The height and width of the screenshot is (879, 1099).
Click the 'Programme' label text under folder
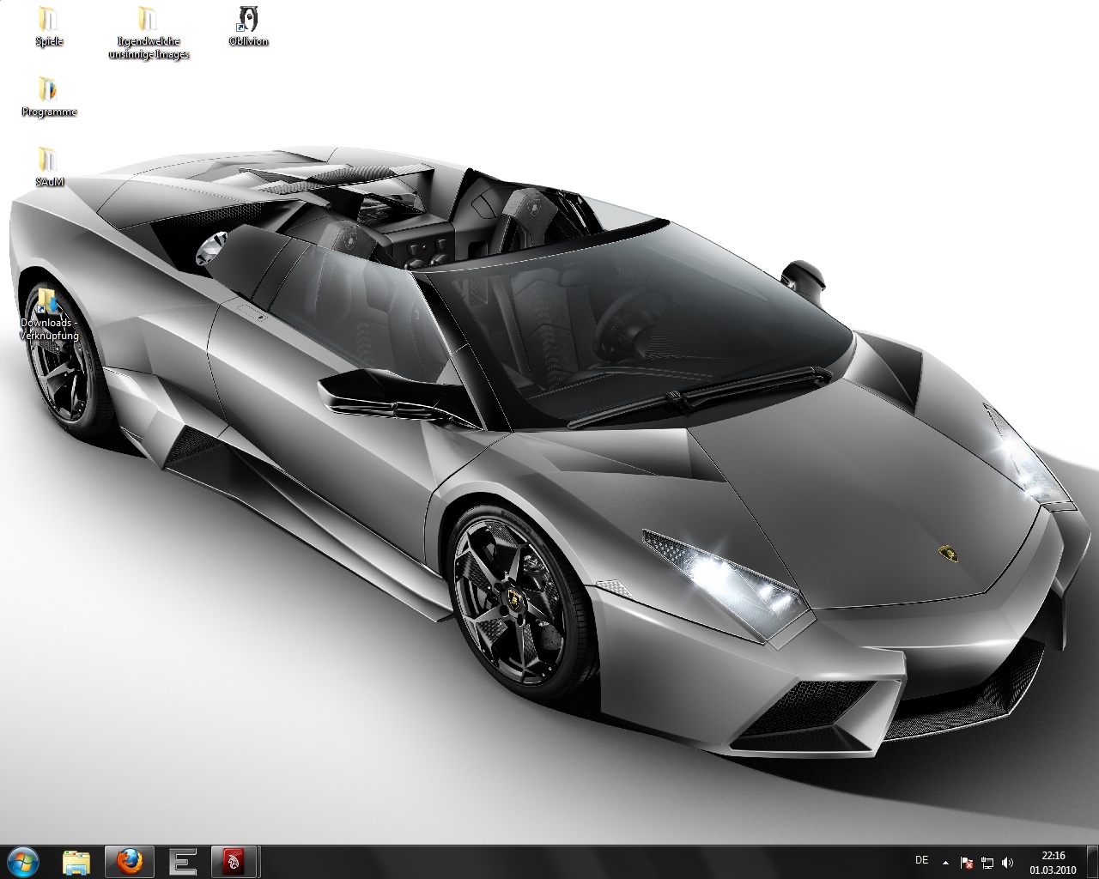(49, 112)
